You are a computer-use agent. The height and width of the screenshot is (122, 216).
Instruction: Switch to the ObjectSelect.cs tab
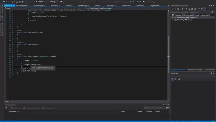tap(111, 5)
